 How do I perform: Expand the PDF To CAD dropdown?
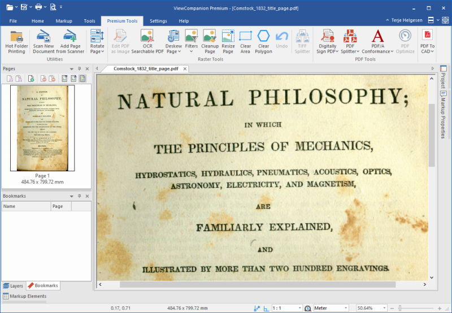[x=427, y=49]
